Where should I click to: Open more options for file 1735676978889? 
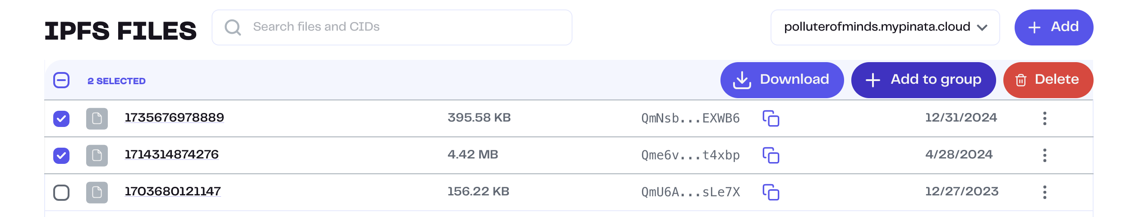[x=1044, y=118]
